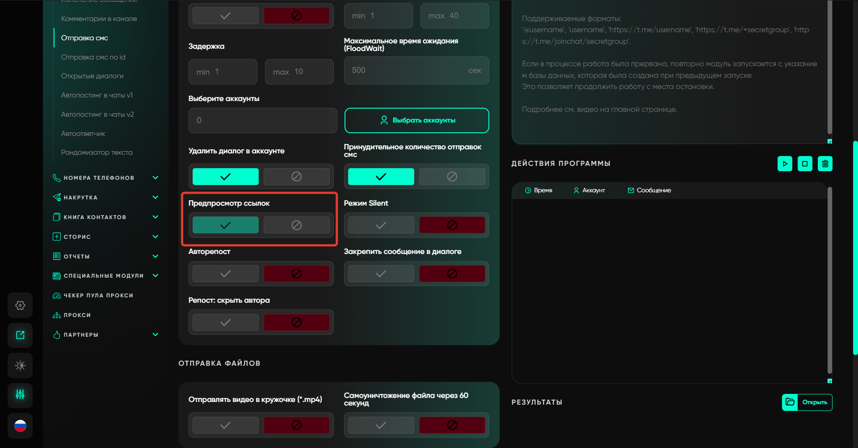Enable Авторепост checkmark option

point(225,274)
